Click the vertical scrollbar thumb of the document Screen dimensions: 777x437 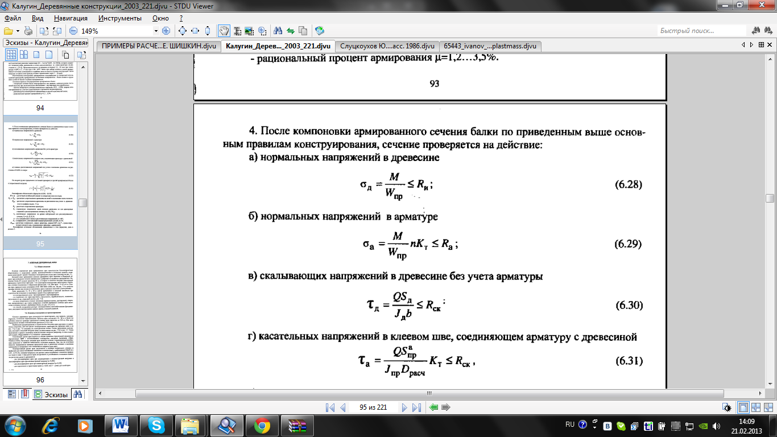click(770, 198)
